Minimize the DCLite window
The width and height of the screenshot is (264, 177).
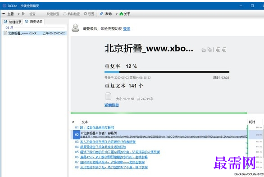click(241, 6)
